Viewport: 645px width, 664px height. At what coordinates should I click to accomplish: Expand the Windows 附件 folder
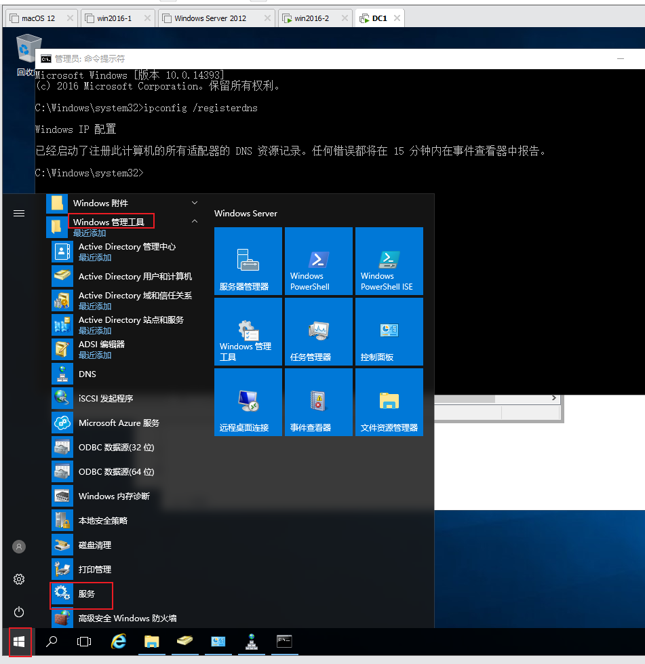tap(195, 203)
